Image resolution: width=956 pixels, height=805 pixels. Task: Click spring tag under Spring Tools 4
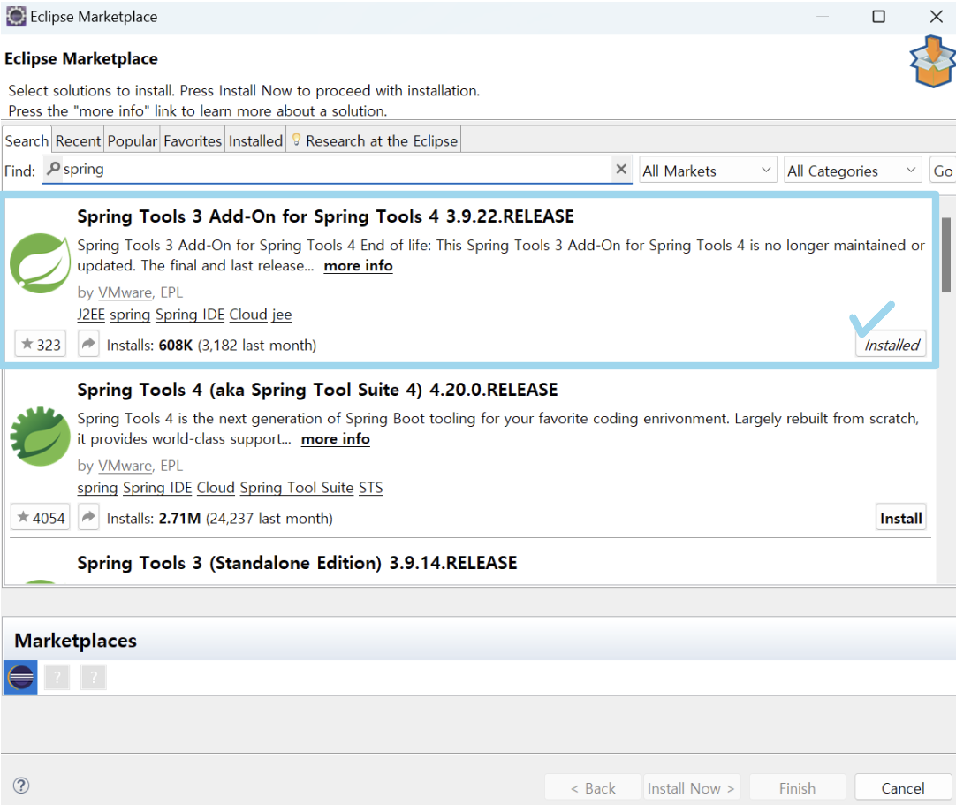97,487
